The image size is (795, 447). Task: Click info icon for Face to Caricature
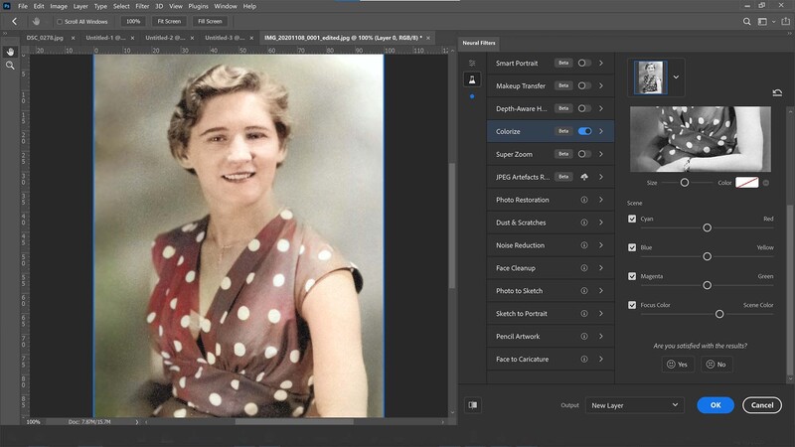[x=584, y=360]
